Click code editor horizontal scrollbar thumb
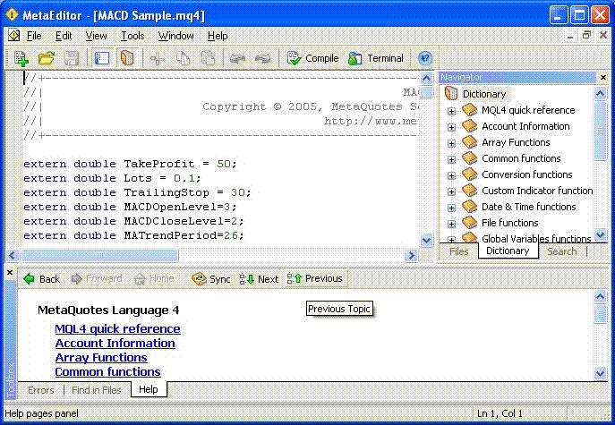 tap(99, 256)
